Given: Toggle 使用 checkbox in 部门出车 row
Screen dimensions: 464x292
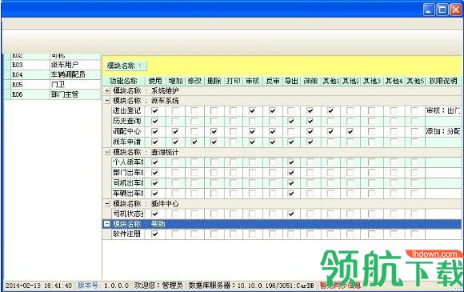Looking at the screenshot, I should click(x=154, y=173).
